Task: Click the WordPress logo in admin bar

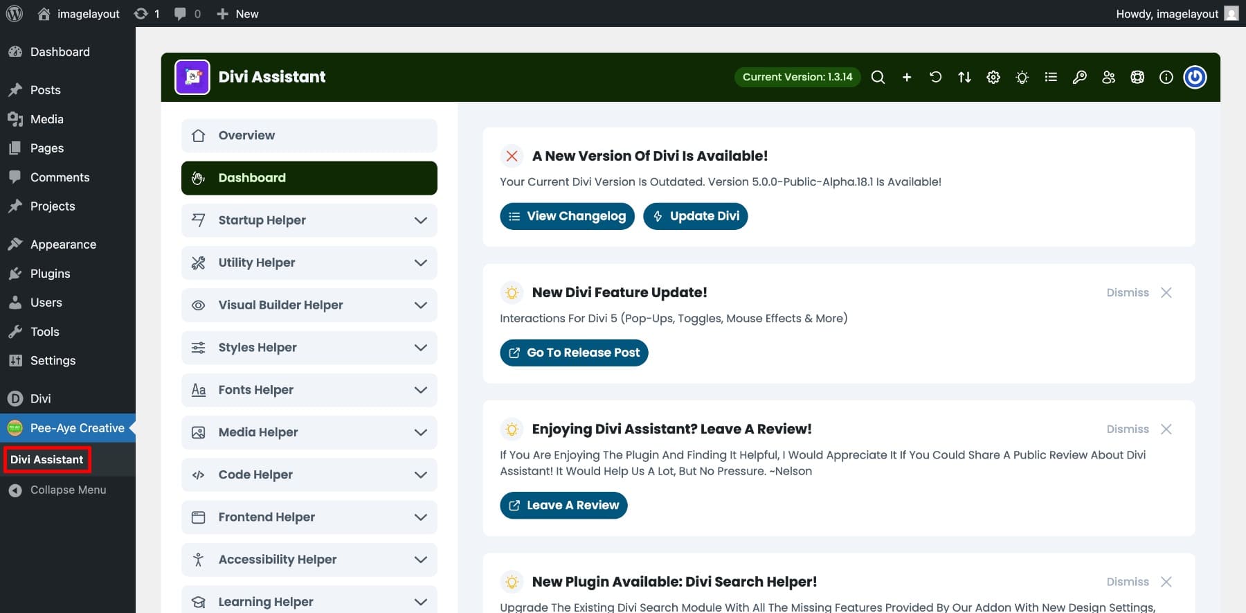Action: 14,14
